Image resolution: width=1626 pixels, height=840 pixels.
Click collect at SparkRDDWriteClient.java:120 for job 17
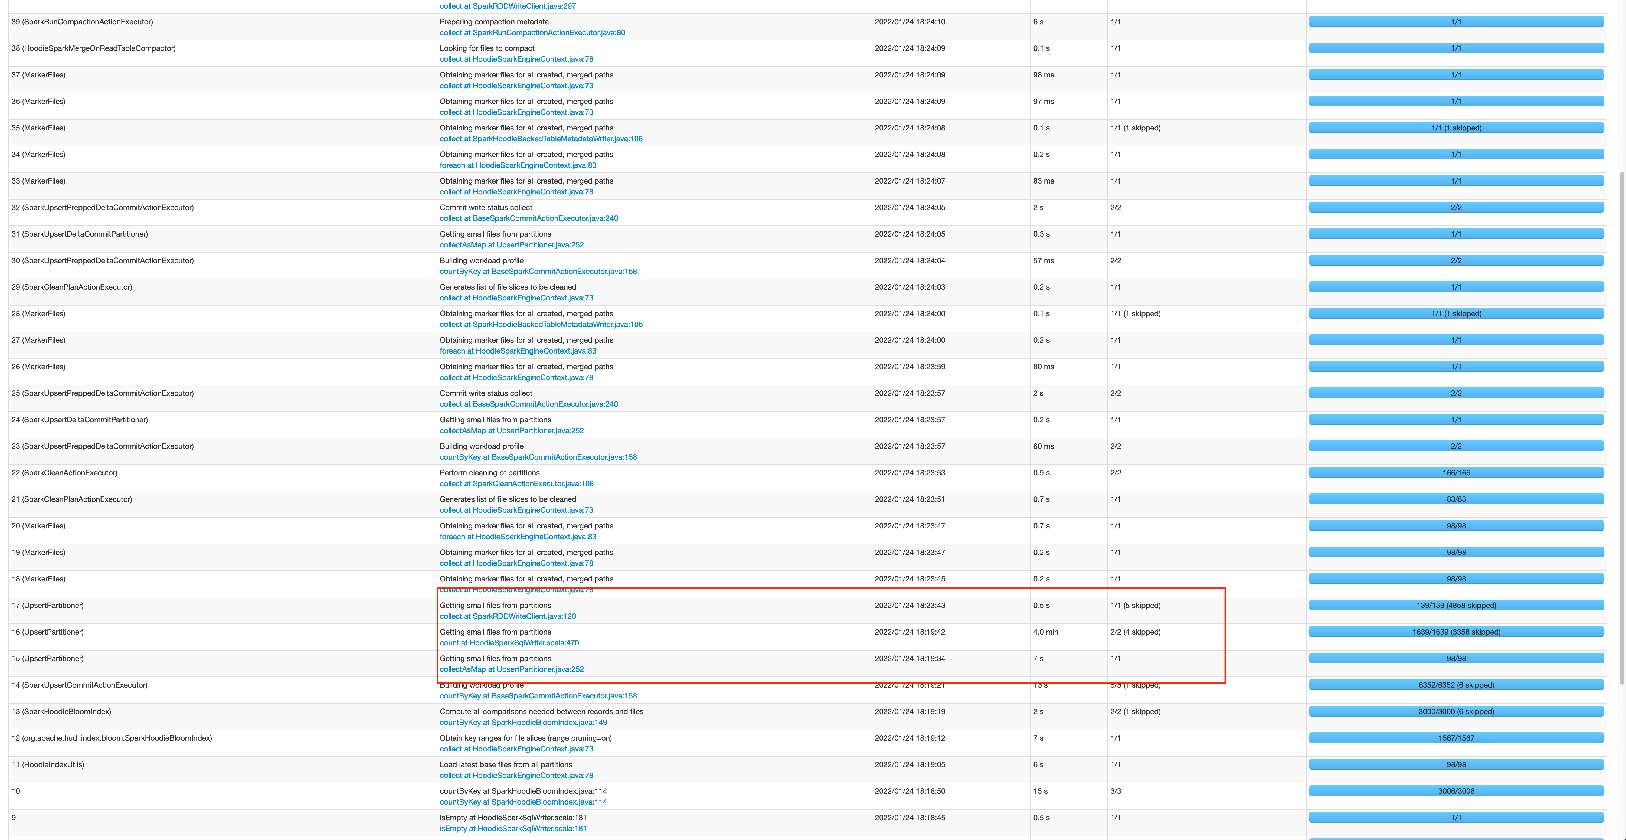tap(508, 616)
